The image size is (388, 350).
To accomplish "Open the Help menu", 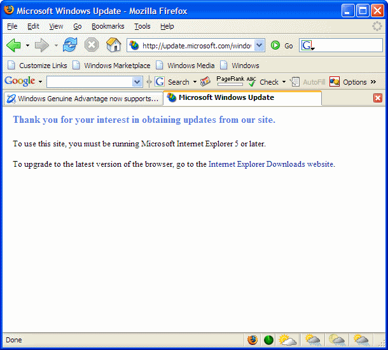I will tap(167, 26).
